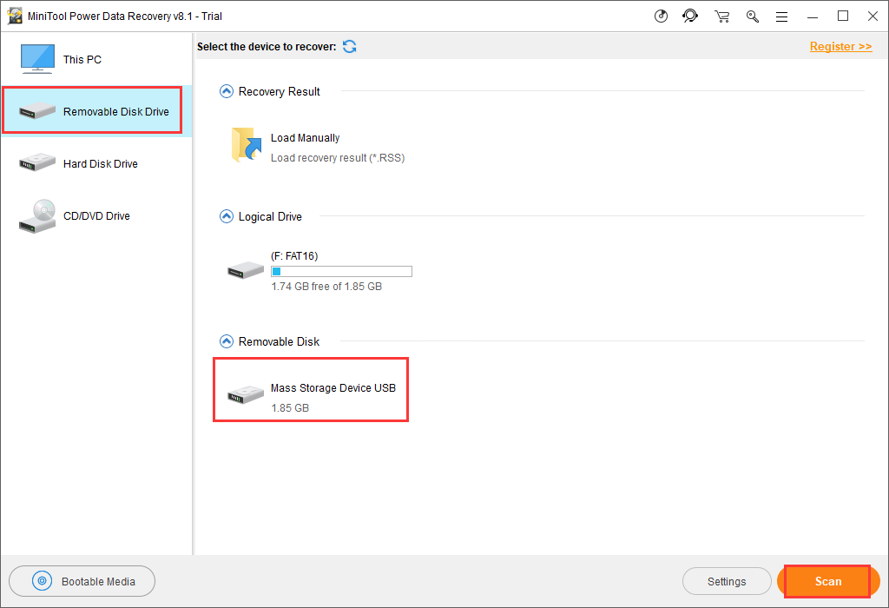The width and height of the screenshot is (889, 608).
Task: Open the support headset icon
Action: click(690, 16)
